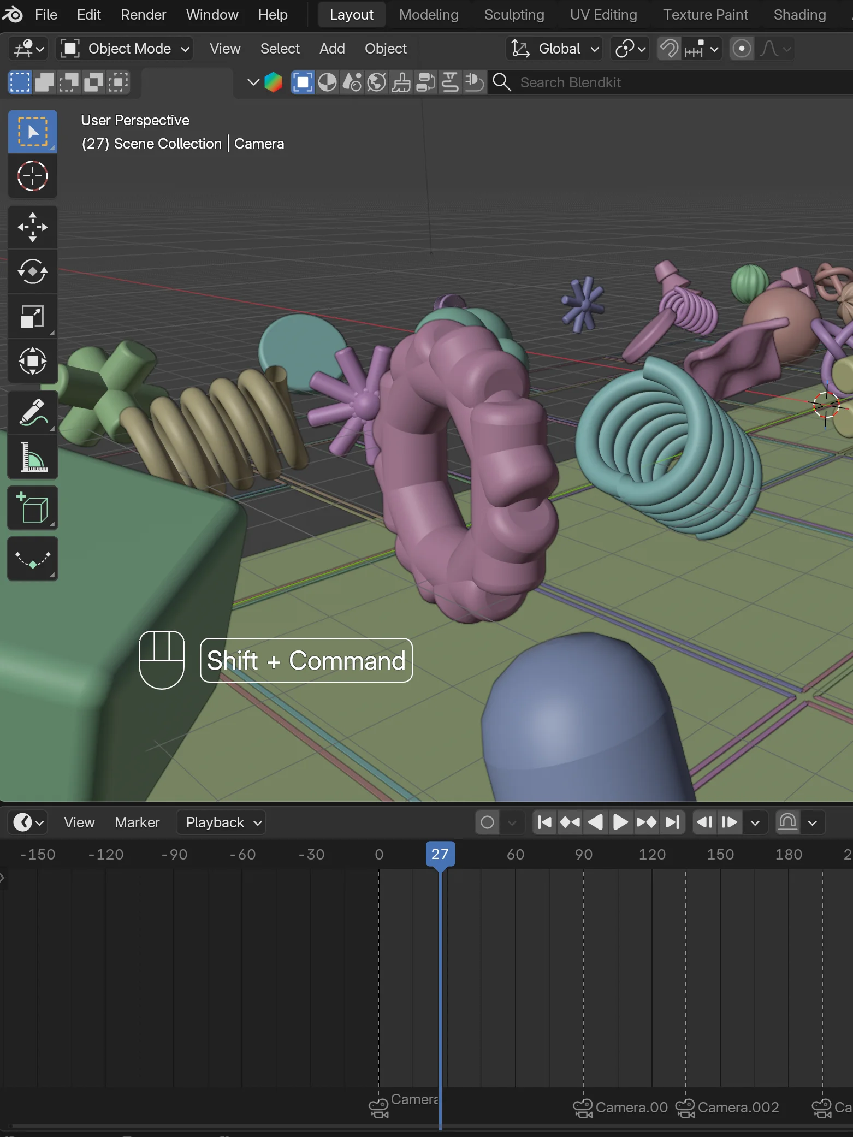Open frame step options dropdown
Screen dimensions: 853x1137
coord(755,822)
